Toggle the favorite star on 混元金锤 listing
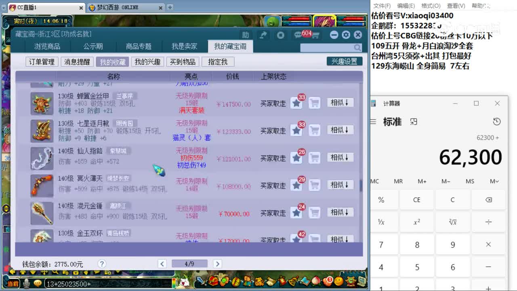The width and height of the screenshot is (517, 291). point(297,213)
